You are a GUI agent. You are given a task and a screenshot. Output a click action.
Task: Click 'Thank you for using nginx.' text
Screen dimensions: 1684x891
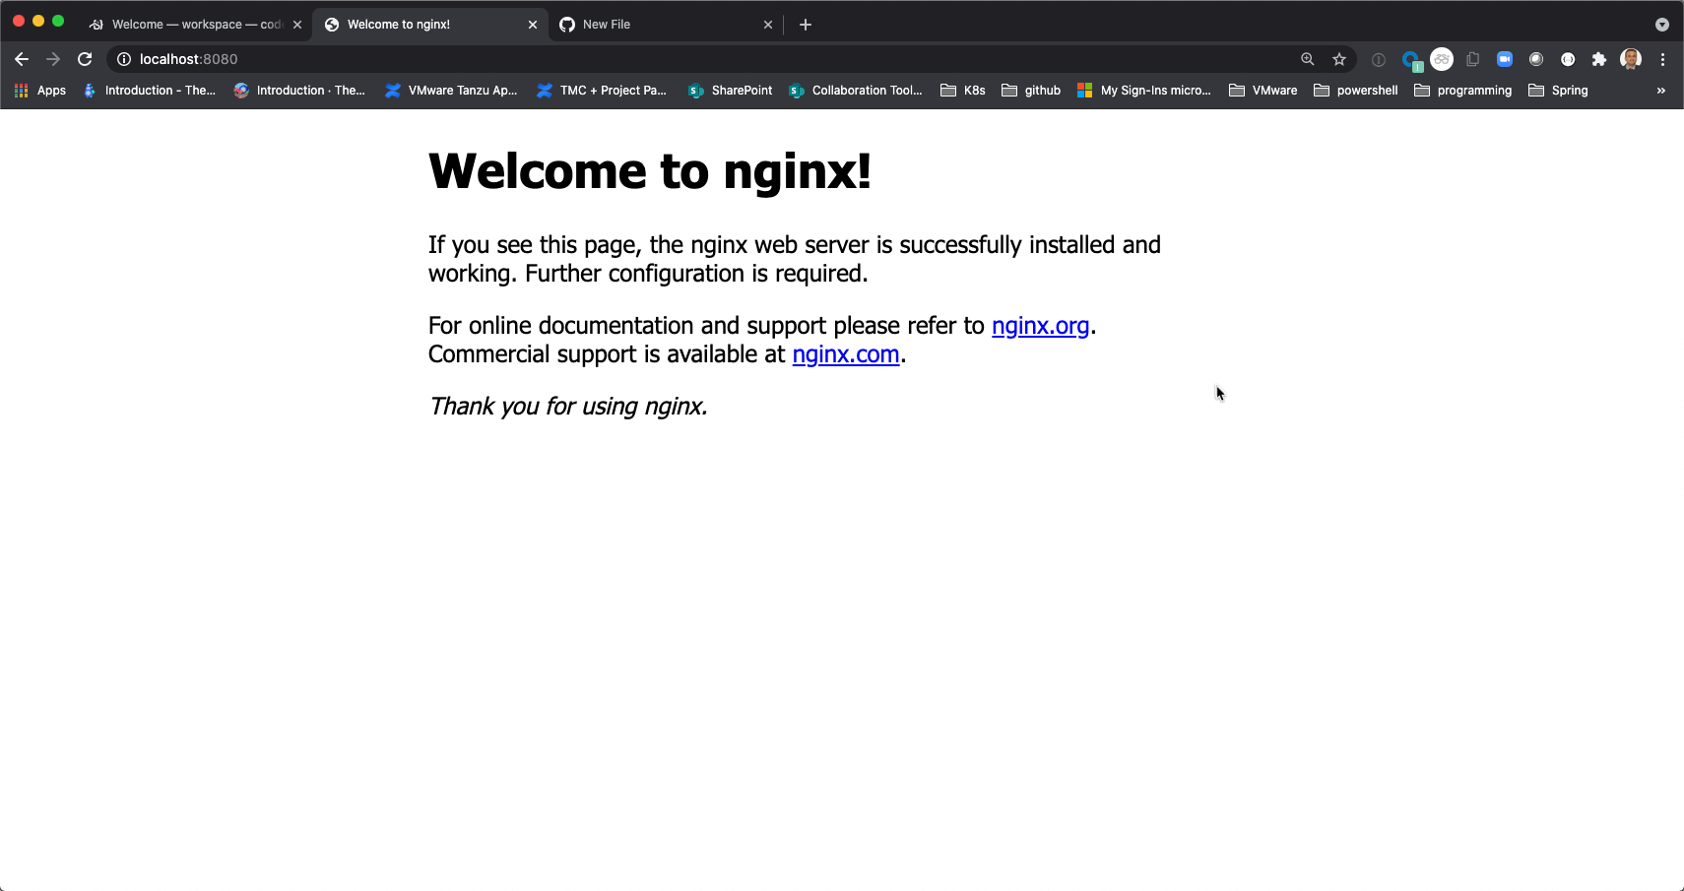click(x=568, y=407)
